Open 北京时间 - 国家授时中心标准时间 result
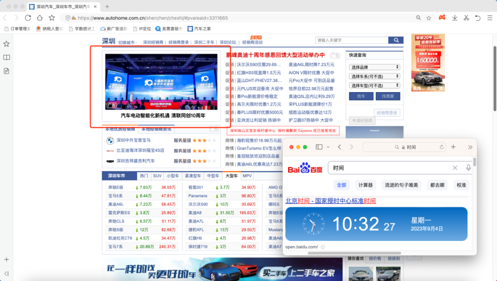This screenshot has width=497, height=281. [330, 201]
